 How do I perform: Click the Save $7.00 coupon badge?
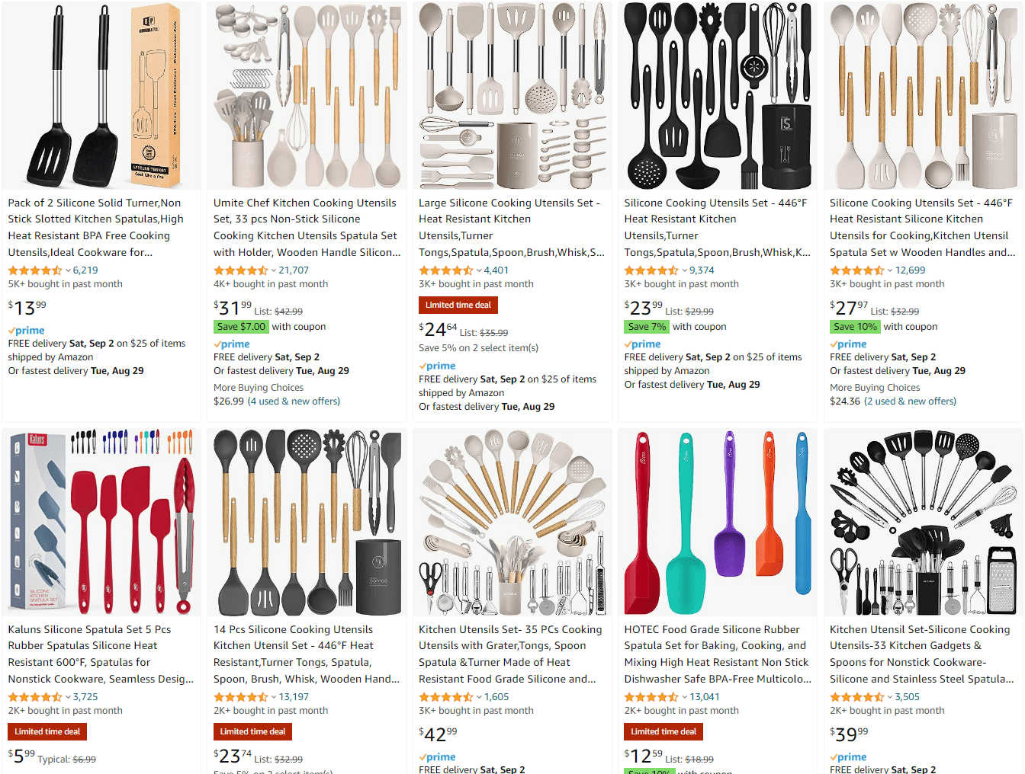pyautogui.click(x=241, y=326)
